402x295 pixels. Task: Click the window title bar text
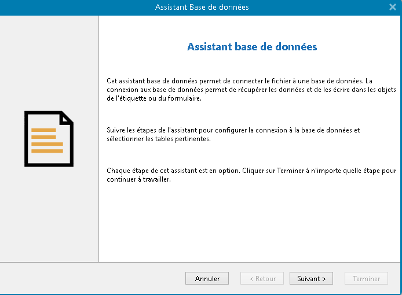pos(202,7)
